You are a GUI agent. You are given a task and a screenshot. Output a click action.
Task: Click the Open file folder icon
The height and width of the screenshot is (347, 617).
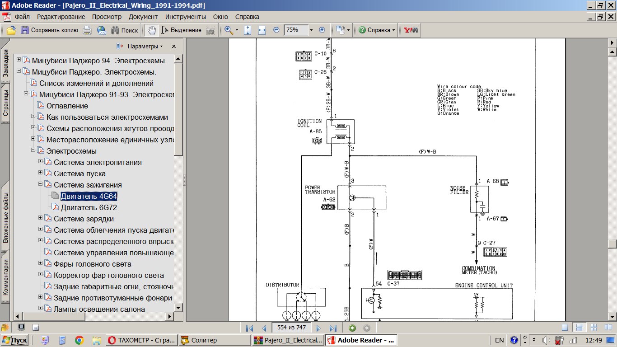coord(11,30)
